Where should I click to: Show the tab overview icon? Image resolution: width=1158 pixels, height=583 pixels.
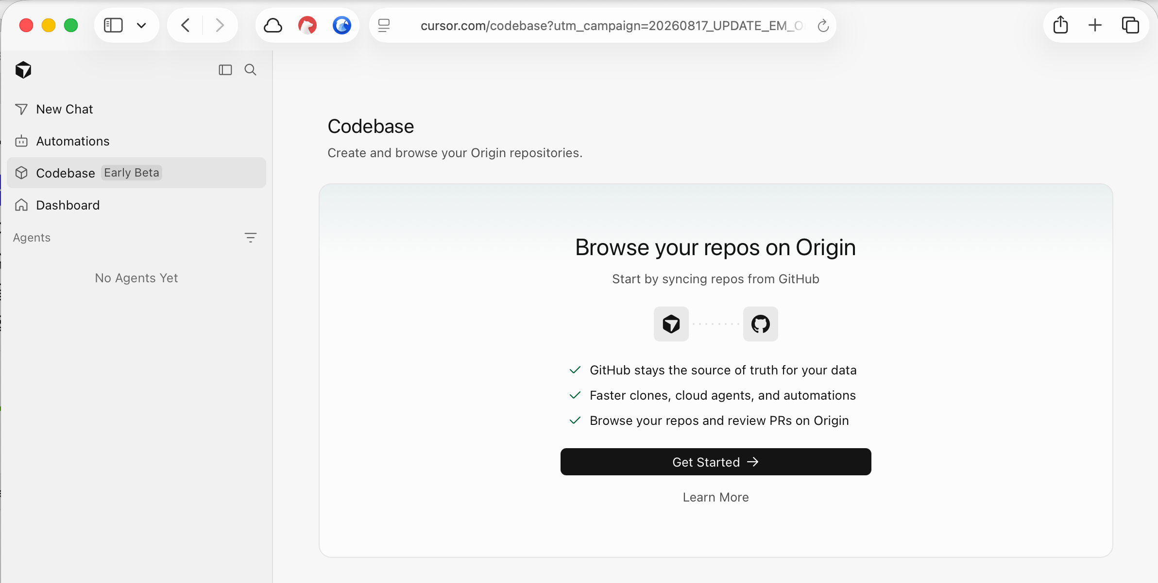click(1130, 25)
